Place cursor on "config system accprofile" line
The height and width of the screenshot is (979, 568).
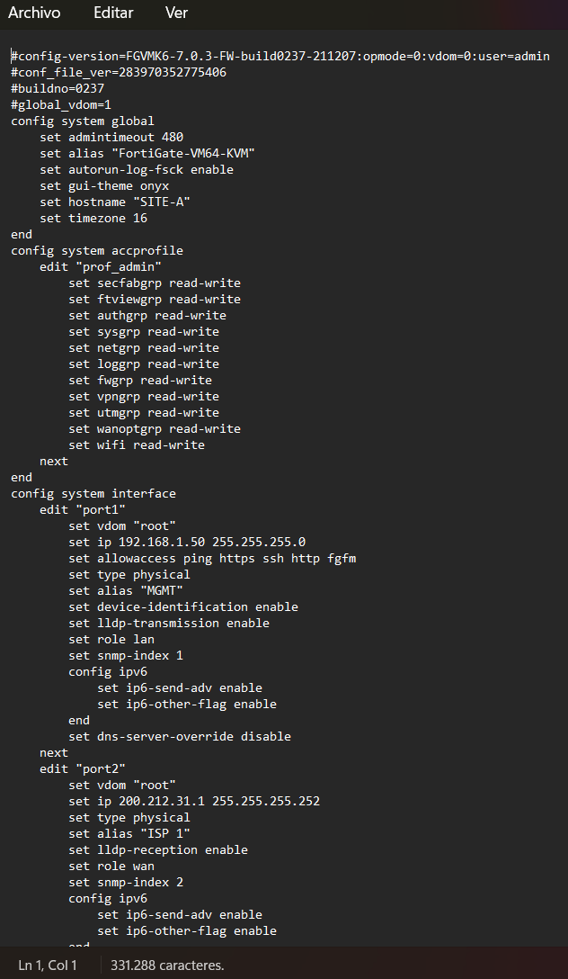97,250
